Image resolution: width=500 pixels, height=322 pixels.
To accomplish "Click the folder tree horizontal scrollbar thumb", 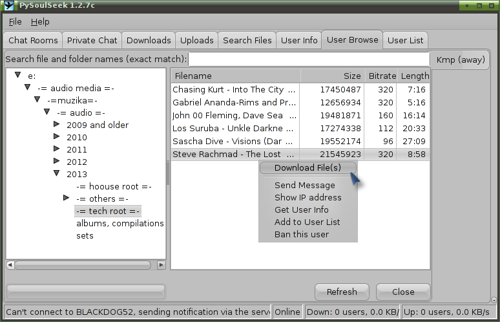I will pos(83,265).
